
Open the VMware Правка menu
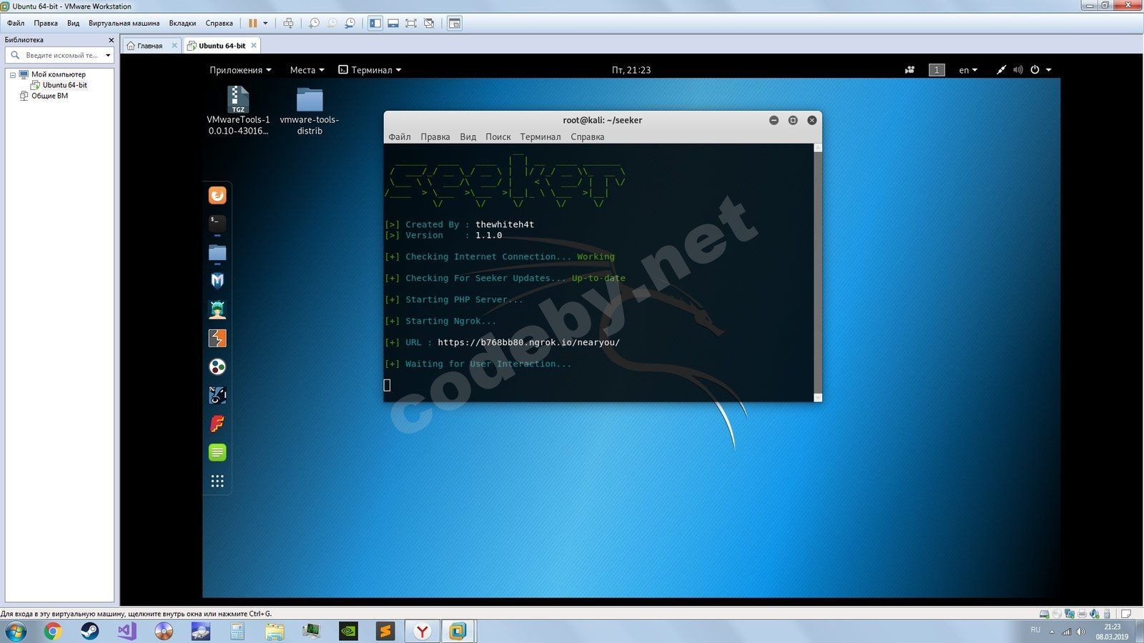46,23
